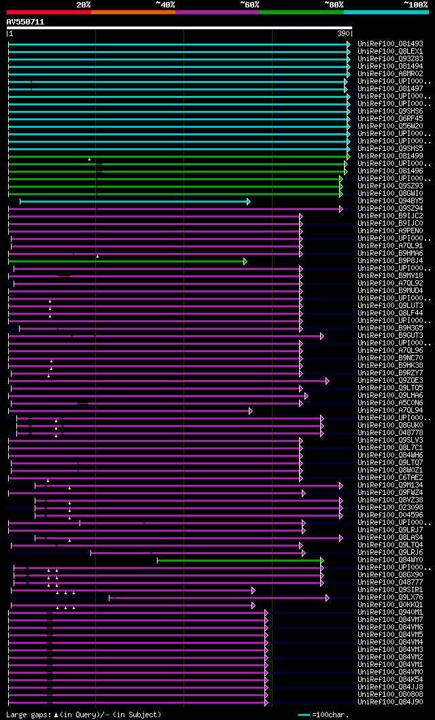
Task: Select the UniRef100_A5C0N6 label
Action: [391, 403]
